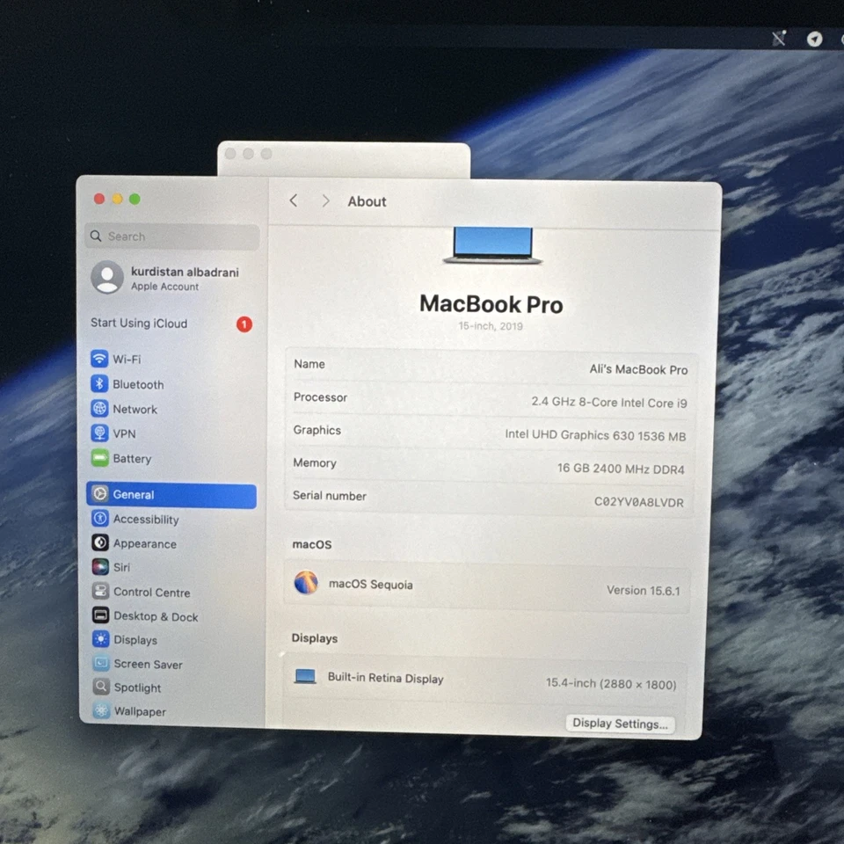This screenshot has height=844, width=844.
Task: Click the Search field in sidebar
Action: tap(172, 236)
